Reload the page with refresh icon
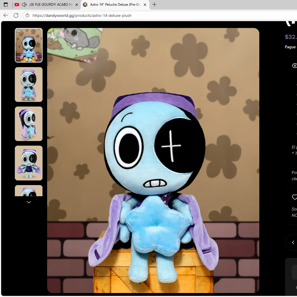The height and width of the screenshot is (297, 297). (16, 15)
